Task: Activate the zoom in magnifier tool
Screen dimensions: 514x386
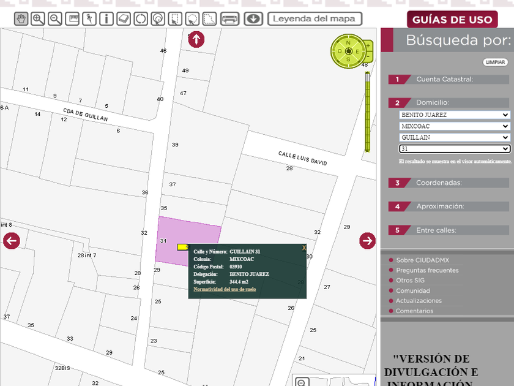Action: pyautogui.click(x=38, y=19)
